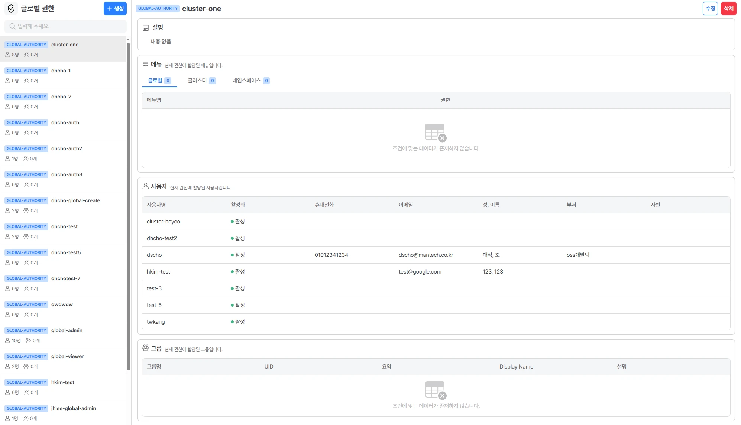This screenshot has height=425, width=741.
Task: Select the 글로벌 menu tab
Action: [159, 81]
